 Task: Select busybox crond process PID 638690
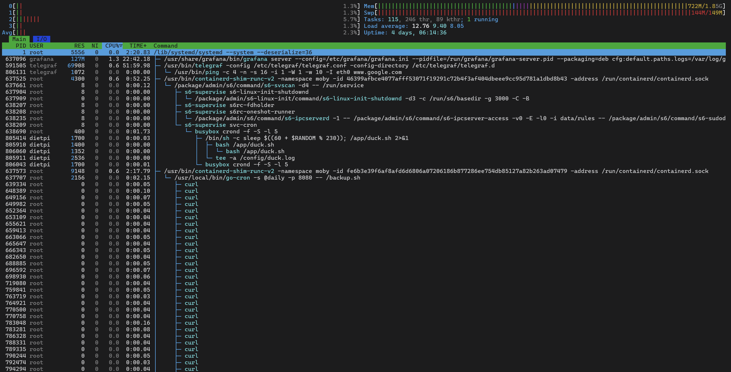364,131
